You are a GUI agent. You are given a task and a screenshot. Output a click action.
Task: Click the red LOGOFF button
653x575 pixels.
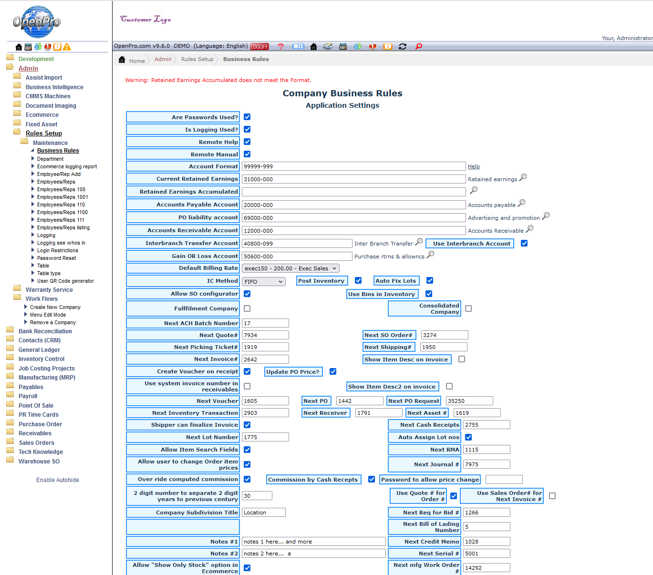tap(259, 47)
